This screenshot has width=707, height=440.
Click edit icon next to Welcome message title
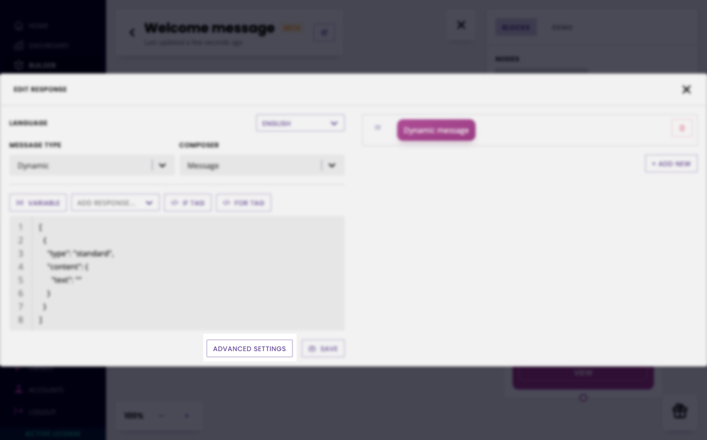[324, 32]
